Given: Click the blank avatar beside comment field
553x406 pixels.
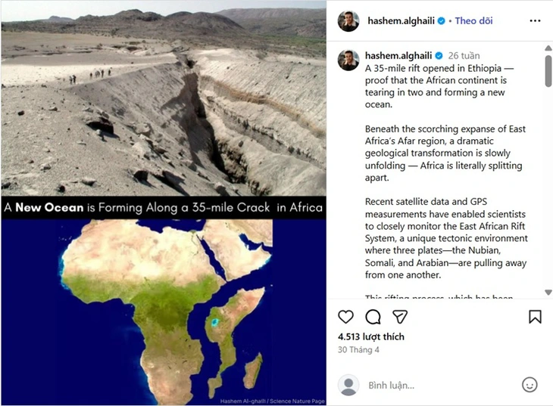Looking at the screenshot, I should click(x=348, y=385).
